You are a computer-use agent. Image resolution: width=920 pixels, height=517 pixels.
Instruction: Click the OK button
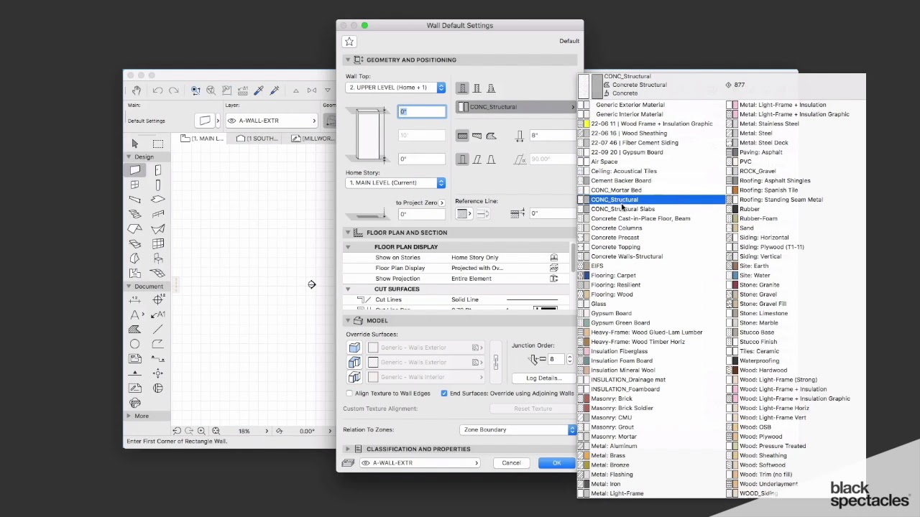pyautogui.click(x=556, y=463)
